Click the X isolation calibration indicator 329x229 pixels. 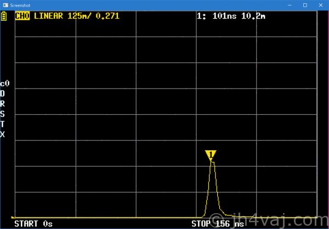[x=3, y=134]
